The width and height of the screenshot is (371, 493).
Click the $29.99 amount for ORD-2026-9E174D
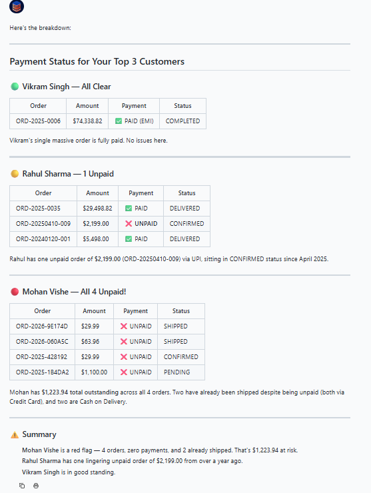pos(90,326)
